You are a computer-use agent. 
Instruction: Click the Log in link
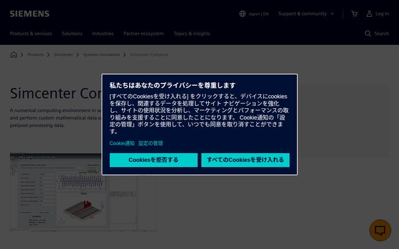(x=382, y=14)
